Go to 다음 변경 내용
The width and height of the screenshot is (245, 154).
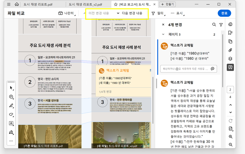pos(130,13)
